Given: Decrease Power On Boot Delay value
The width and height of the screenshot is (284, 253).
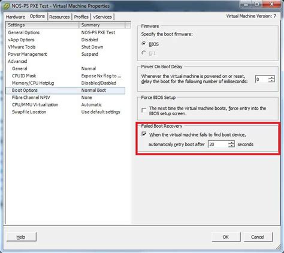Looking at the screenshot, I should click(x=271, y=81).
